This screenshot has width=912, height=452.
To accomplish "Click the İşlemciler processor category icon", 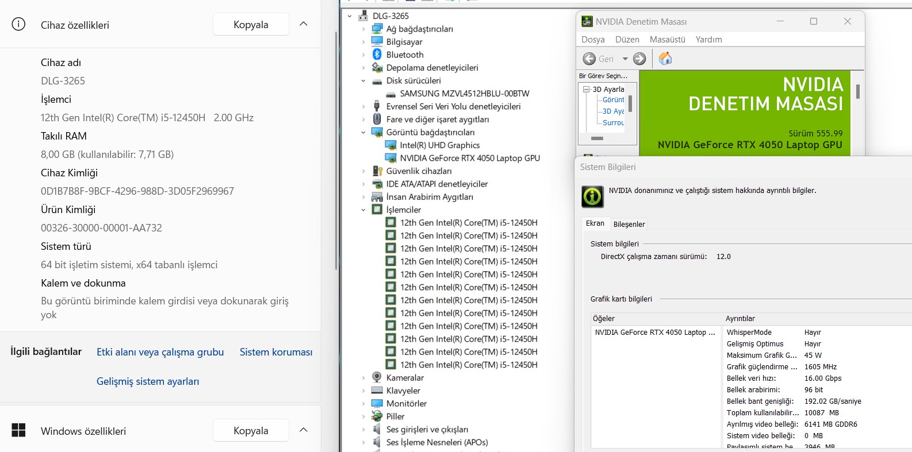I will 377,210.
